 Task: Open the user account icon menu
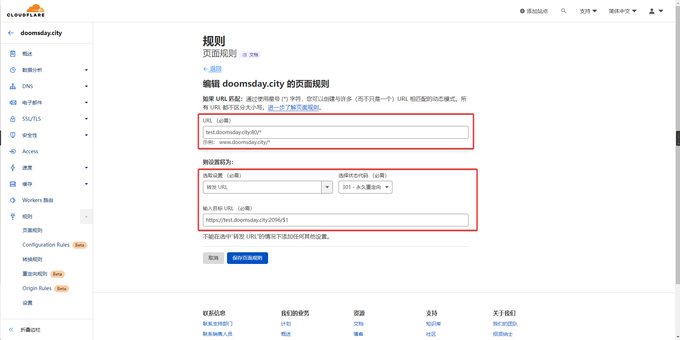click(x=656, y=11)
